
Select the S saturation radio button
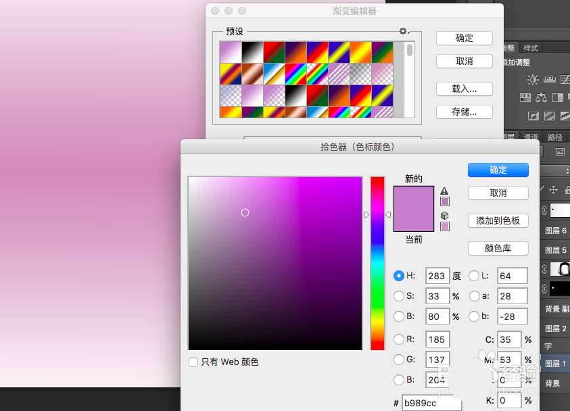[x=399, y=296]
